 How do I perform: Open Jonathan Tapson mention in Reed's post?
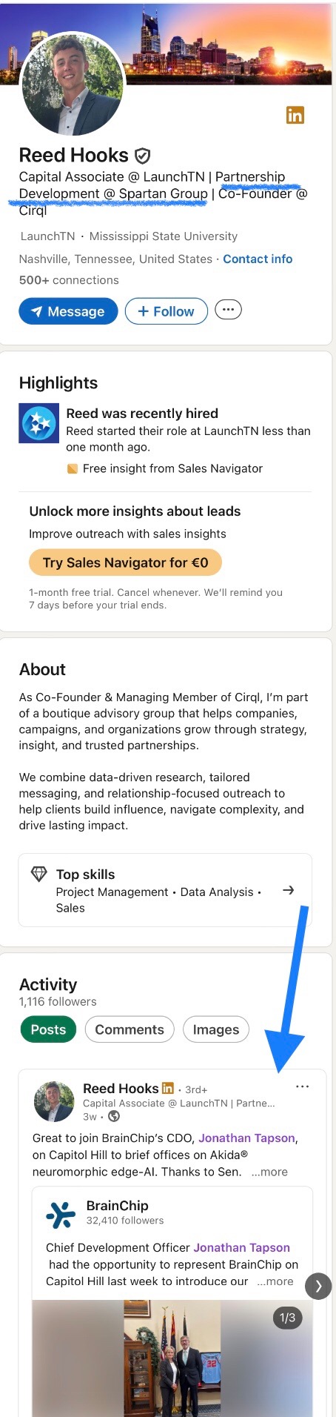pyautogui.click(x=246, y=1138)
